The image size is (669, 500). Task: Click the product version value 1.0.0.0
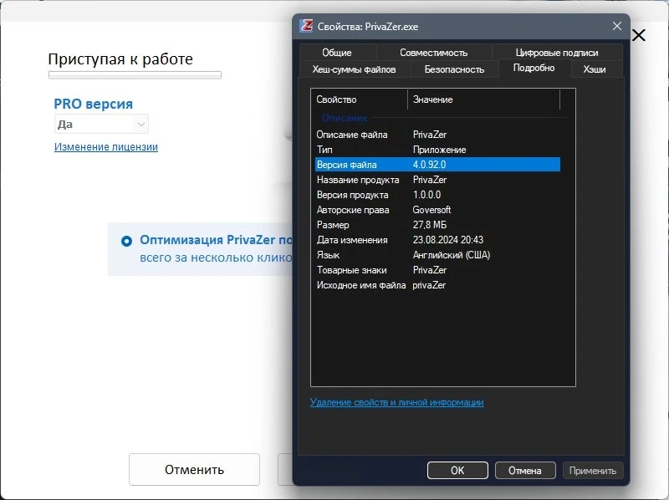click(426, 195)
